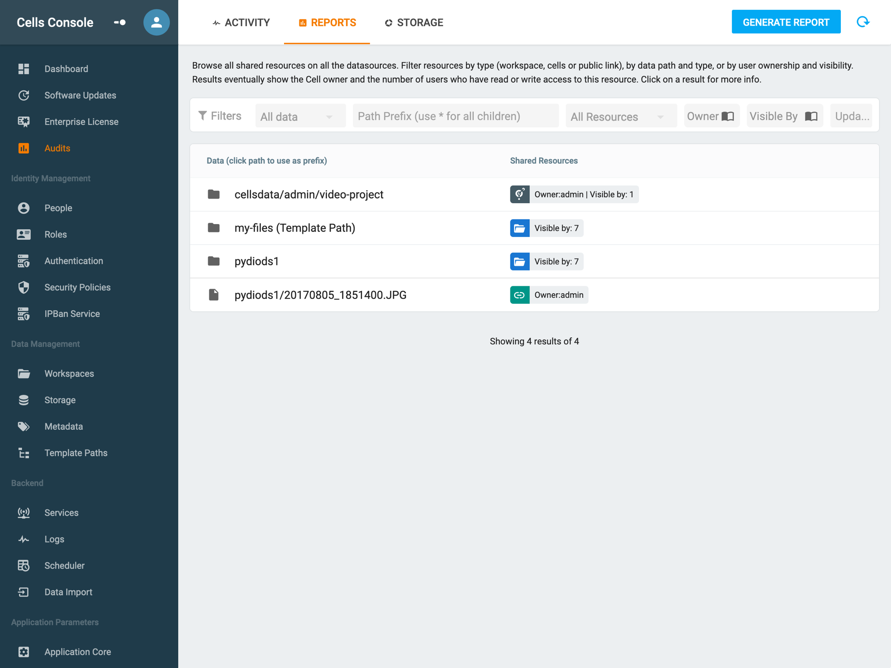The width and height of the screenshot is (891, 668).
Task: Click the Filters funnel icon
Action: [202, 116]
